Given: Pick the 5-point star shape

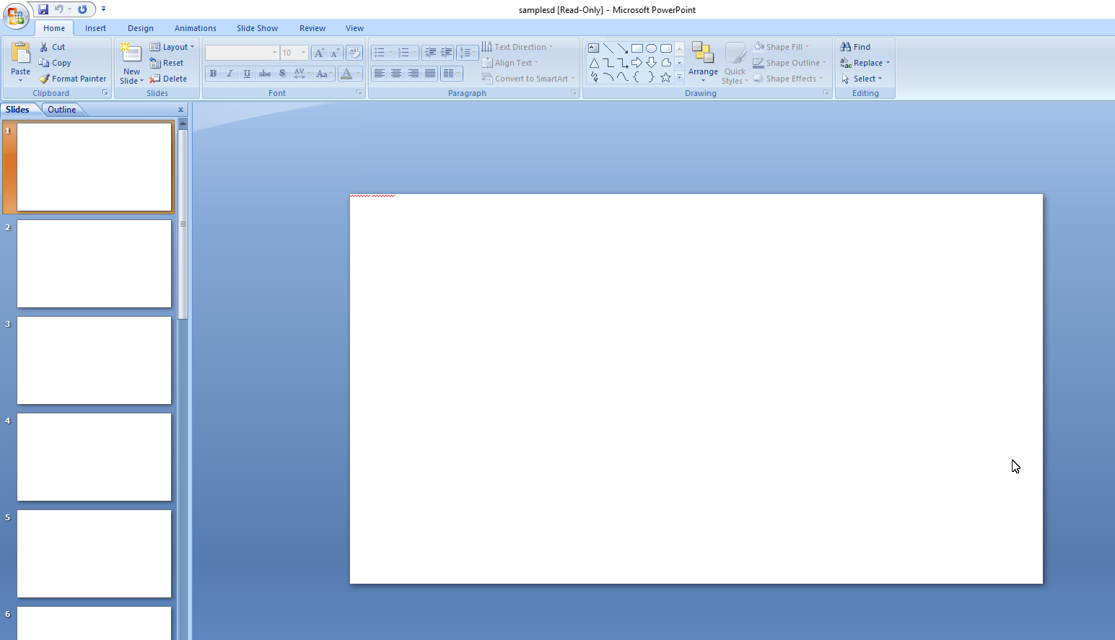Looking at the screenshot, I should pyautogui.click(x=665, y=77).
